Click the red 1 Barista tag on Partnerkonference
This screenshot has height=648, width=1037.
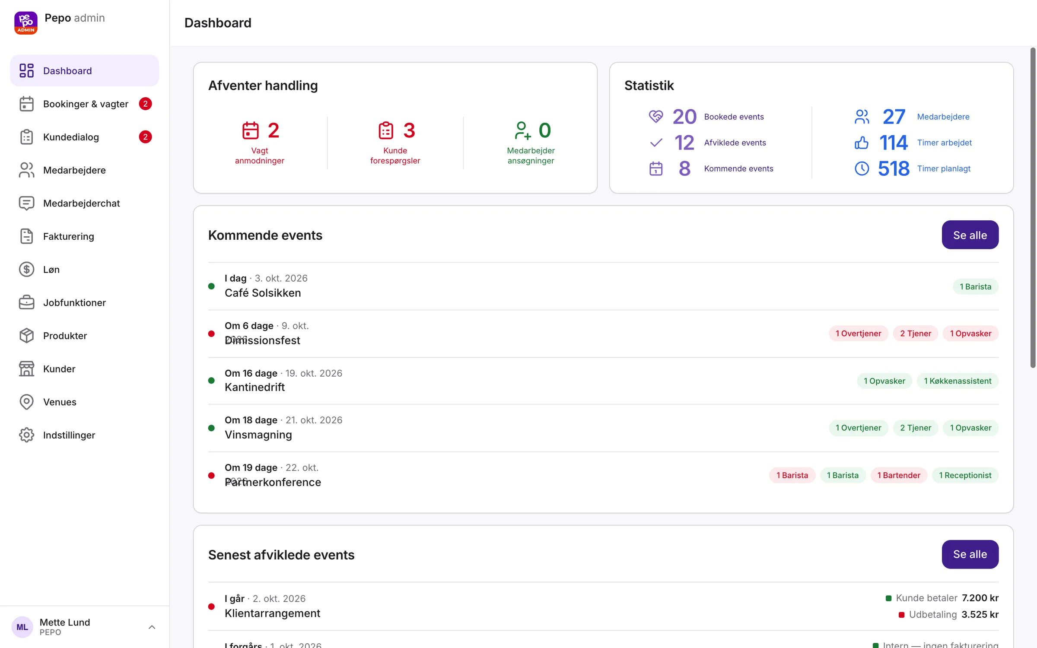tap(792, 475)
